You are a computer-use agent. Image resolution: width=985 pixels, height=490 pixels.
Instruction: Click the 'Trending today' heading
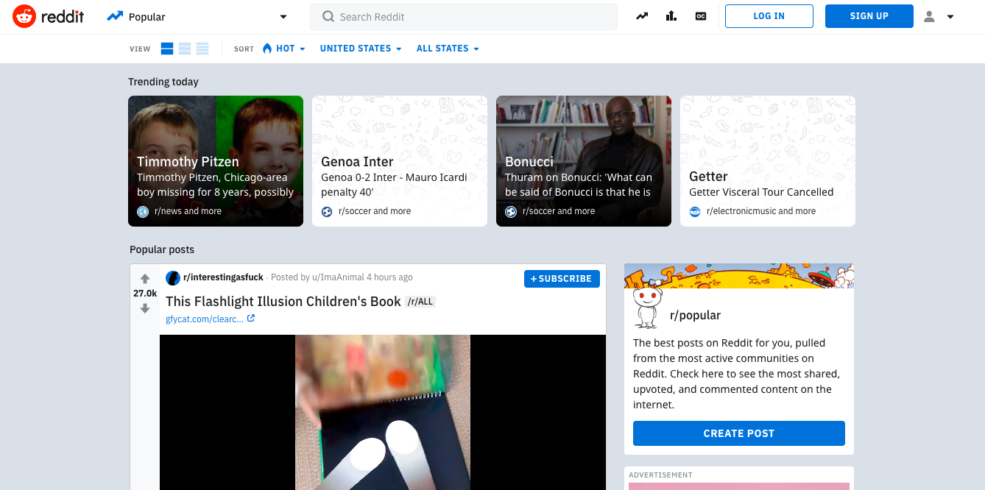pyautogui.click(x=163, y=82)
